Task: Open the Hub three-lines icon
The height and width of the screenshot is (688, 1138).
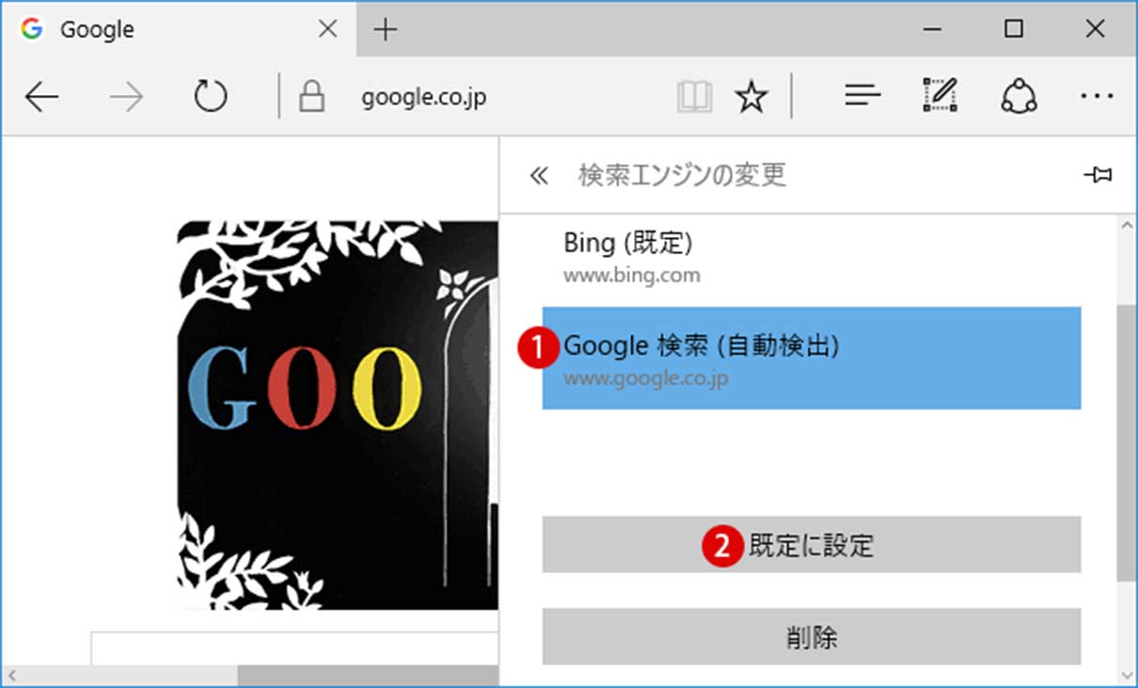Action: coord(862,96)
